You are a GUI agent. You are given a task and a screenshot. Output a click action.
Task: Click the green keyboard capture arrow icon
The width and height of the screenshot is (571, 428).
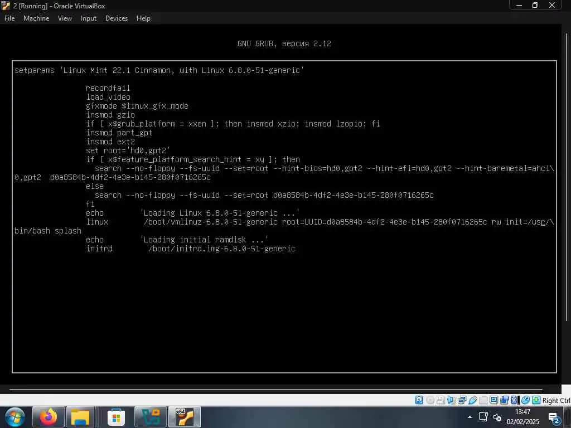point(536,400)
